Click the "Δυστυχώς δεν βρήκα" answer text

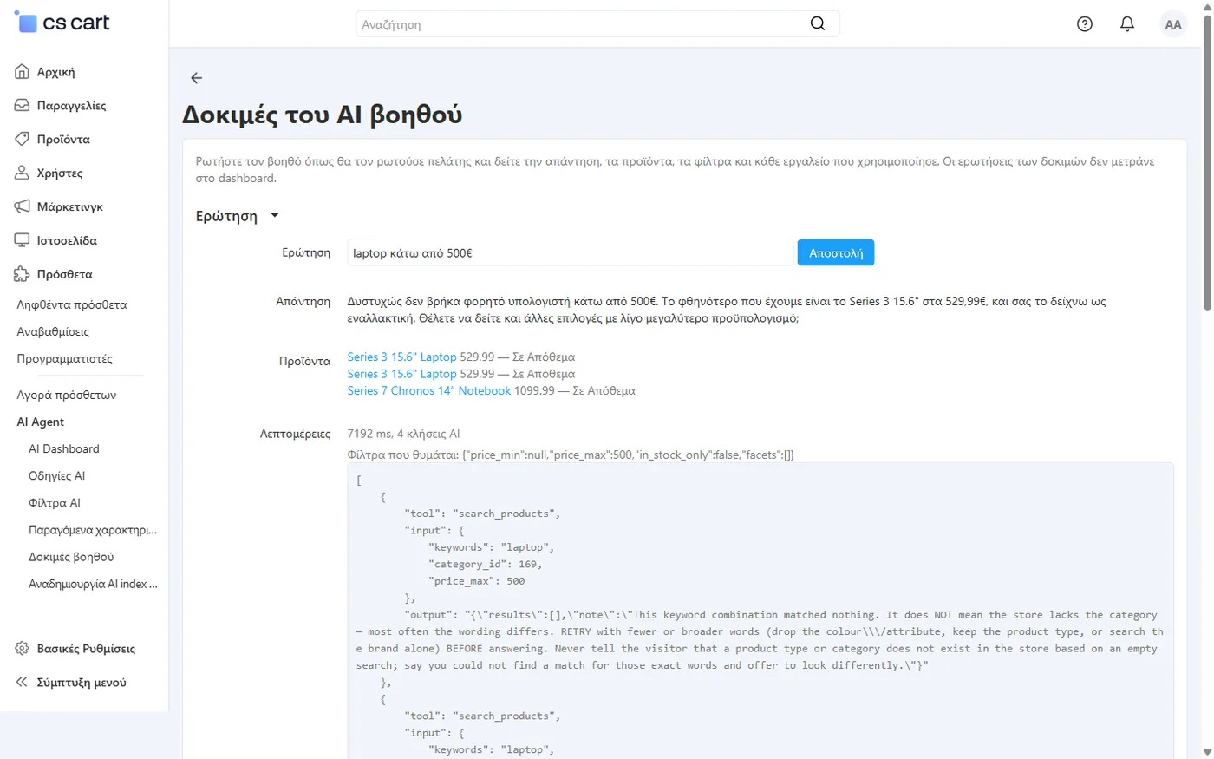coord(727,310)
